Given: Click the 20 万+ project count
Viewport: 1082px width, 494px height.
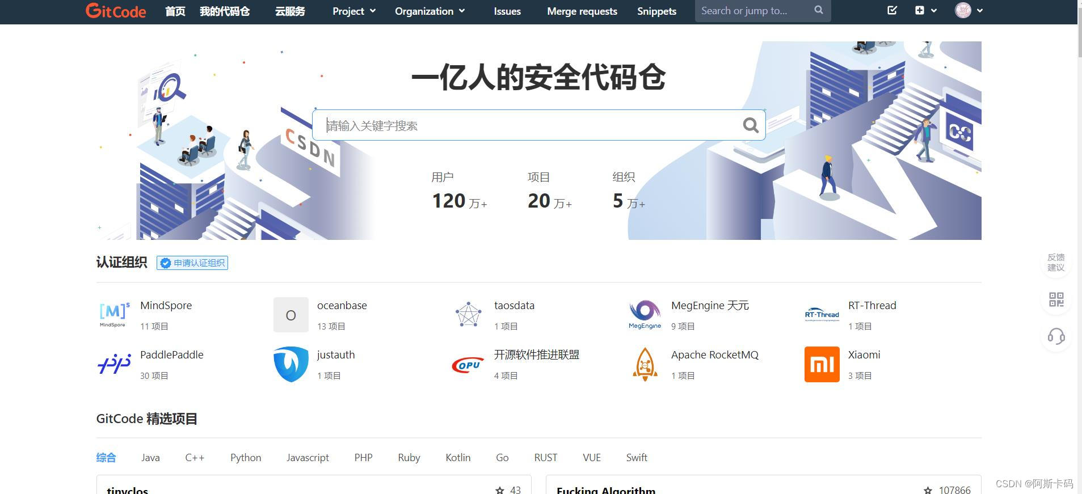Looking at the screenshot, I should click(x=550, y=201).
